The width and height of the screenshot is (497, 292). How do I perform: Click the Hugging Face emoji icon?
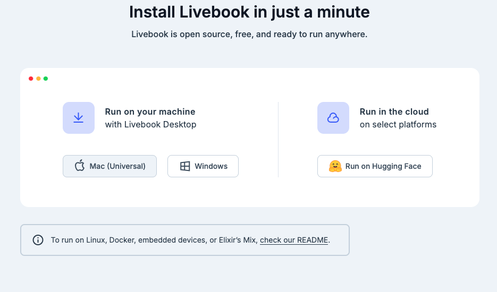coord(335,166)
